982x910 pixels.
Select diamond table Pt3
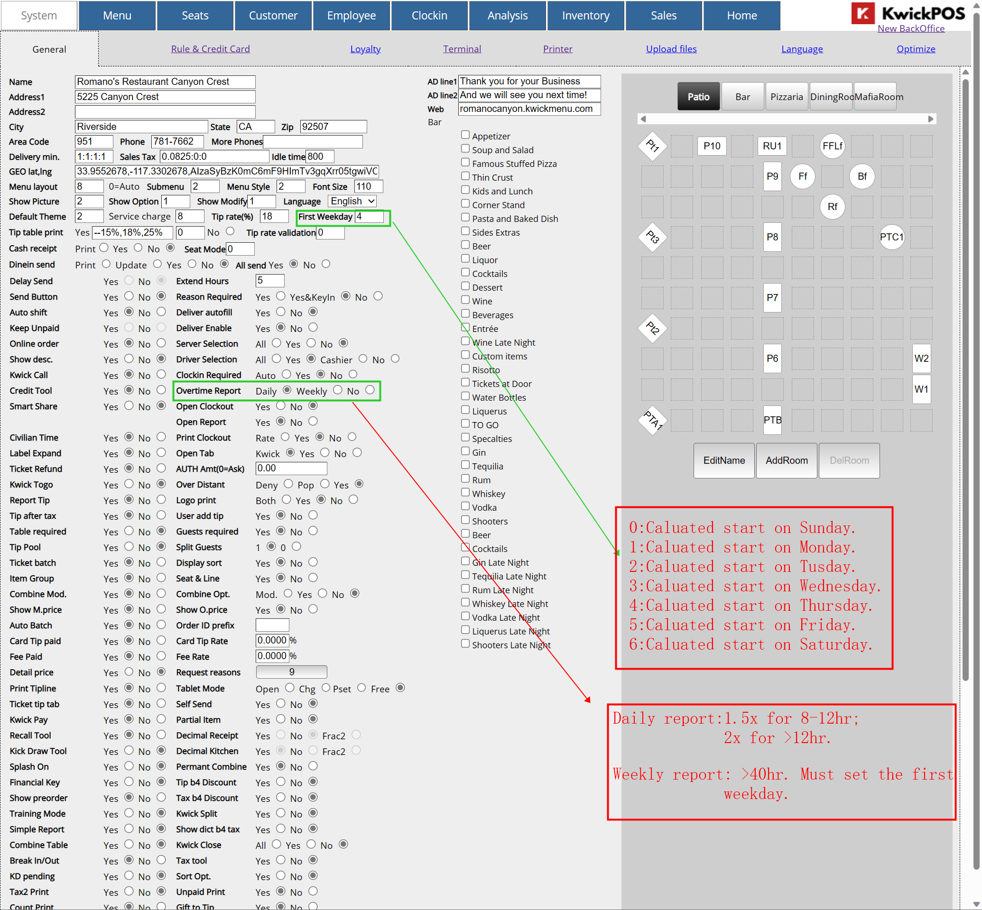click(x=652, y=238)
